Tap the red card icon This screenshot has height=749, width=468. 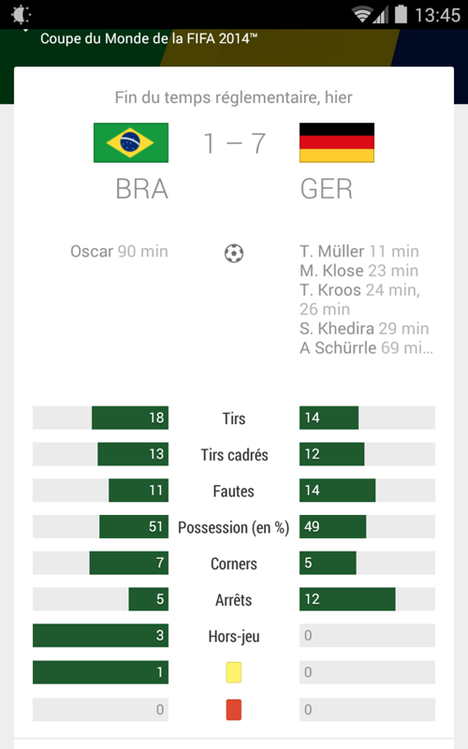[x=233, y=710]
